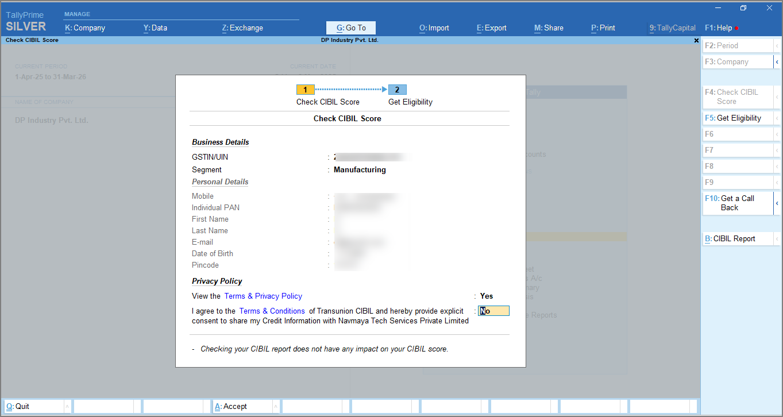Click the consent Yes/No field
783x417 pixels.
(x=494, y=311)
